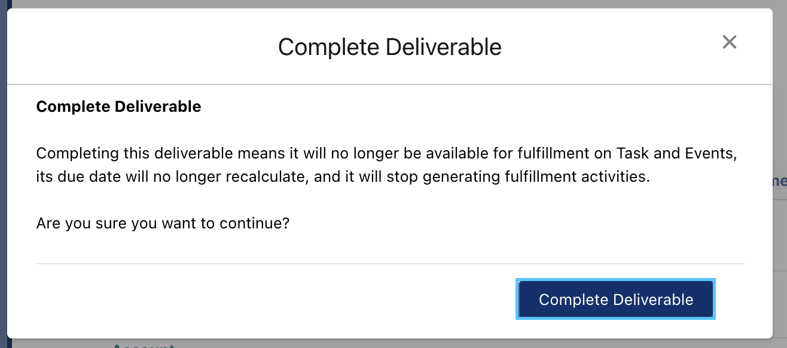Confirm with the Complete Deliverable button
This screenshot has width=787, height=348.
click(616, 299)
